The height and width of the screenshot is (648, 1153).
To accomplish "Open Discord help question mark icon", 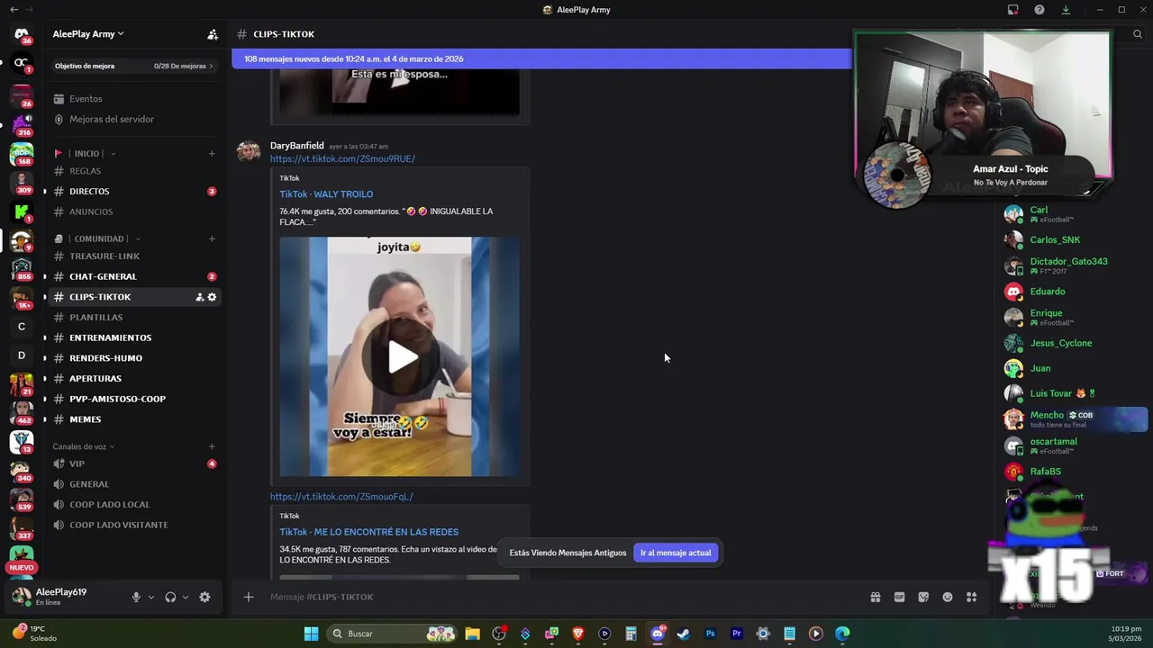I will (1040, 10).
